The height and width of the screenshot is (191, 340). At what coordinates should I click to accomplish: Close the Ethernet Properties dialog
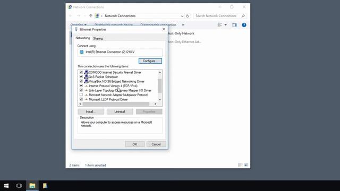point(164,29)
